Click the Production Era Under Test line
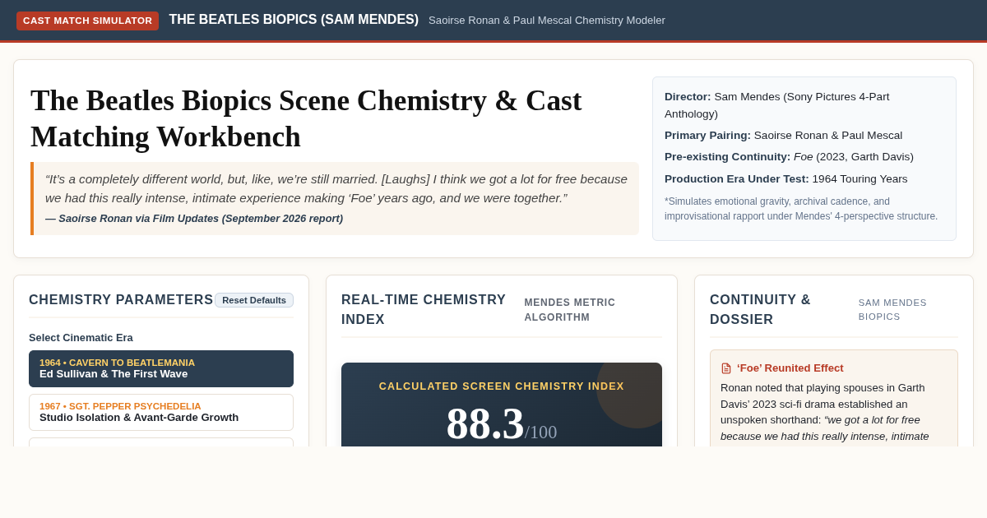 (786, 179)
